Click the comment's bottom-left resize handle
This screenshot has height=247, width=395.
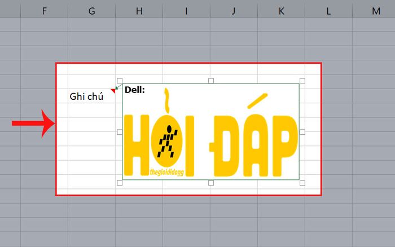120,183
